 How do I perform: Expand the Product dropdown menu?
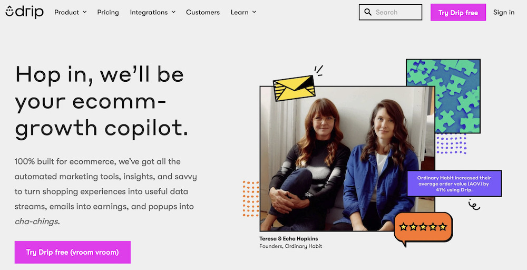point(71,12)
